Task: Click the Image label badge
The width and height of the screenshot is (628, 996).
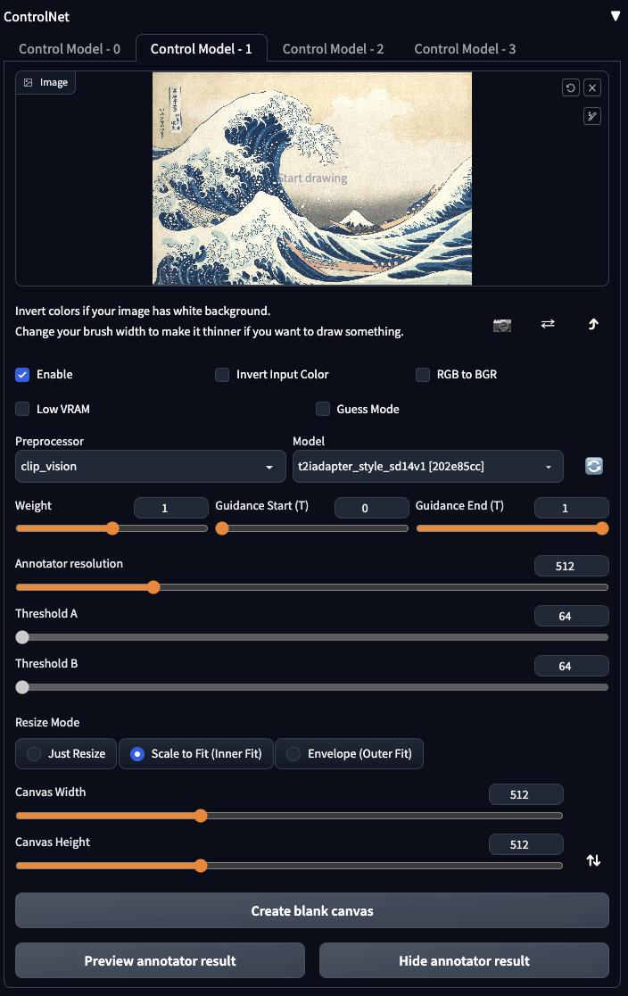Action: coord(45,83)
